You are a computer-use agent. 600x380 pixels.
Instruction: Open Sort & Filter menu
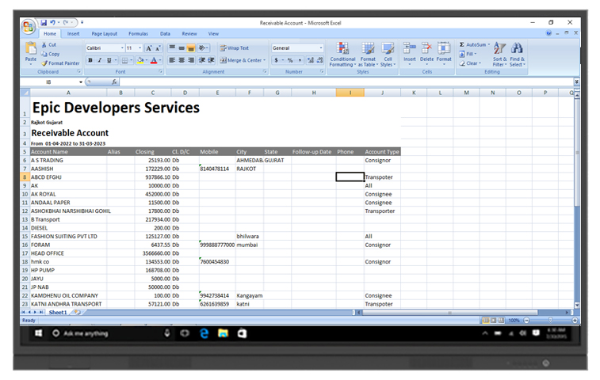pyautogui.click(x=500, y=55)
